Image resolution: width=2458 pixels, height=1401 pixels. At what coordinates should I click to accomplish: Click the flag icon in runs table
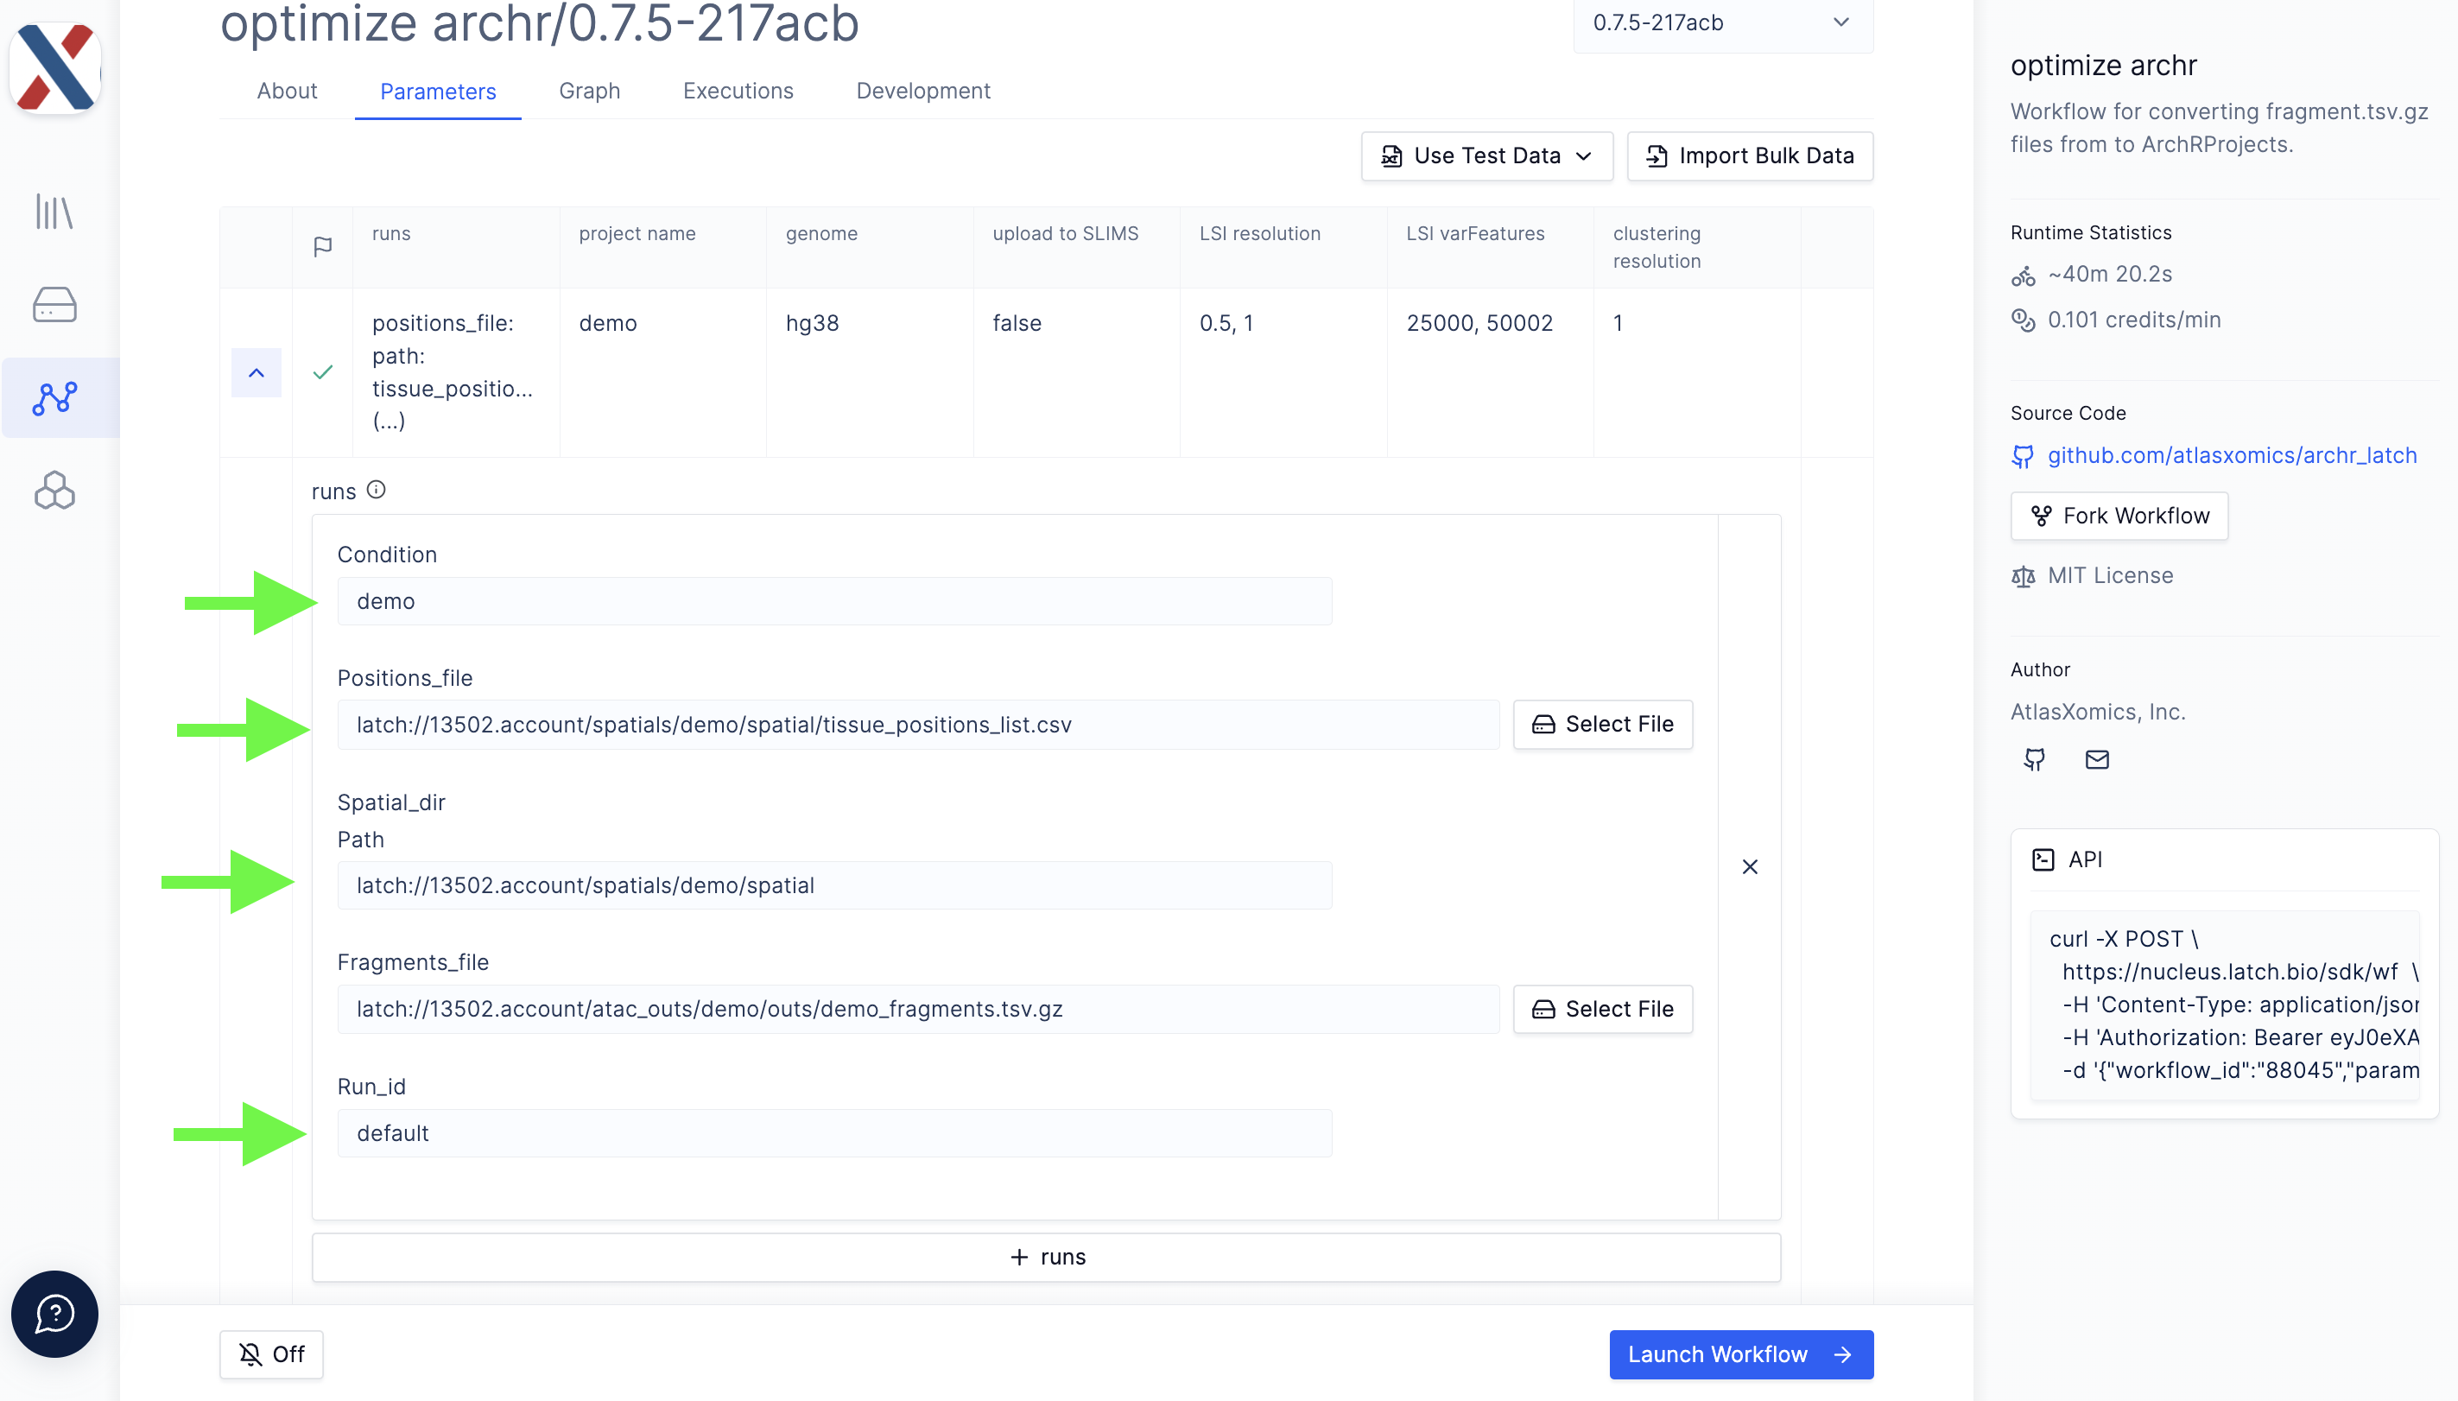pyautogui.click(x=322, y=246)
